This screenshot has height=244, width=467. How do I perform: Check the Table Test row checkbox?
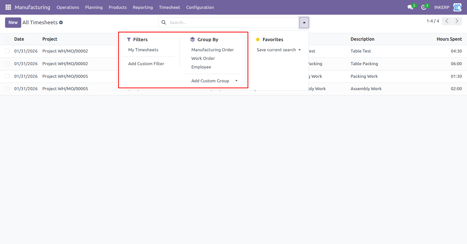pyautogui.click(x=7, y=51)
